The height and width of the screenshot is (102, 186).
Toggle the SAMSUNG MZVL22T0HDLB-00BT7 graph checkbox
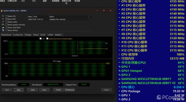pyautogui.click(x=47, y=39)
